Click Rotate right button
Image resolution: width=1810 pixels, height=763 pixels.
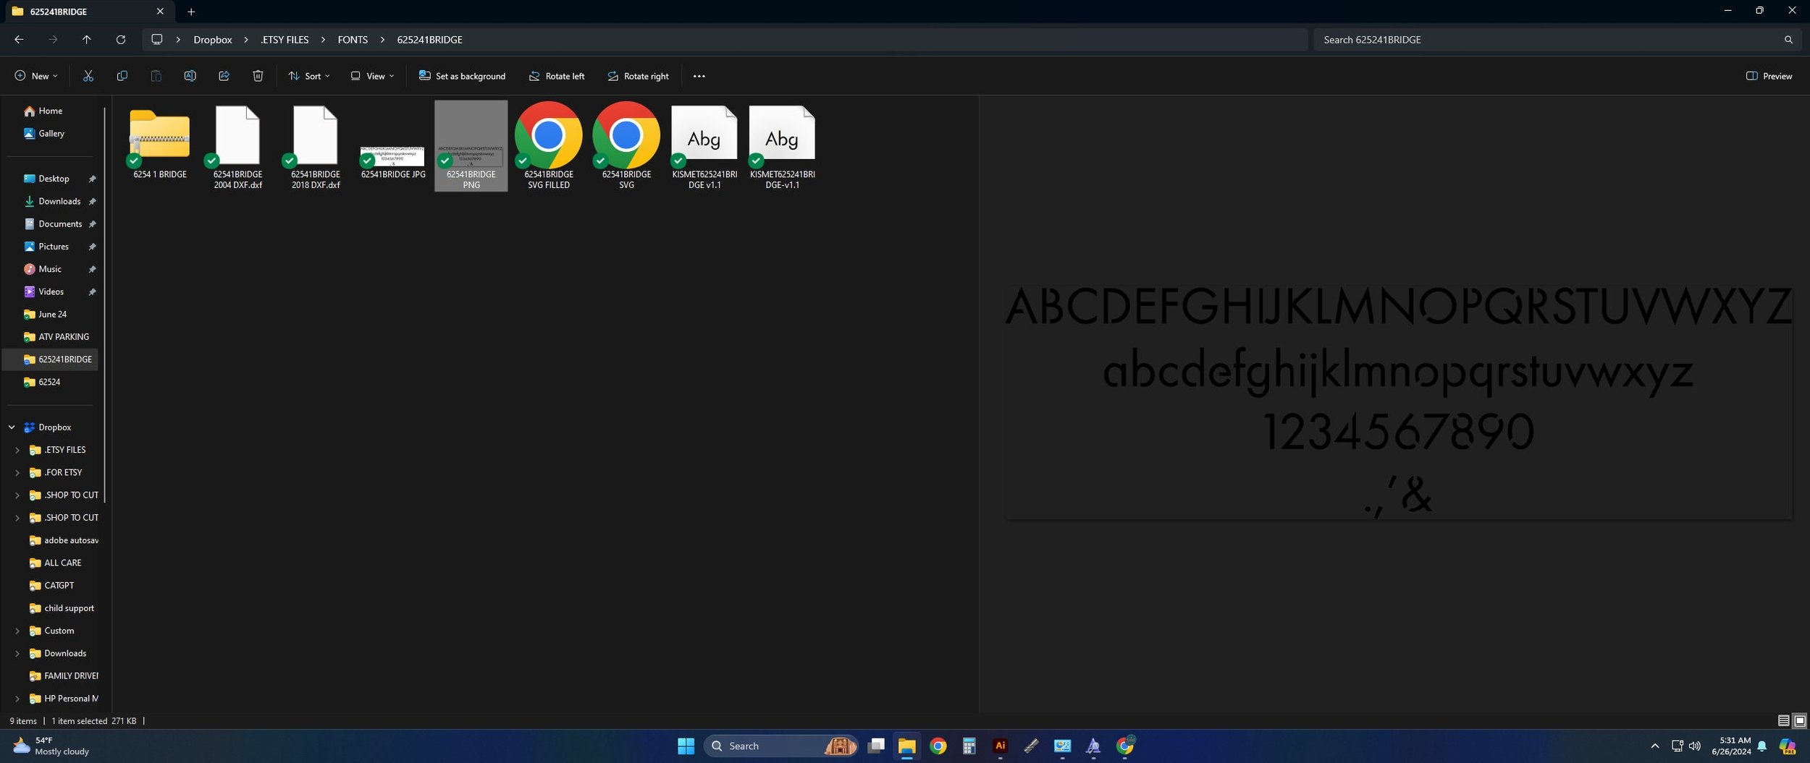pyautogui.click(x=638, y=76)
